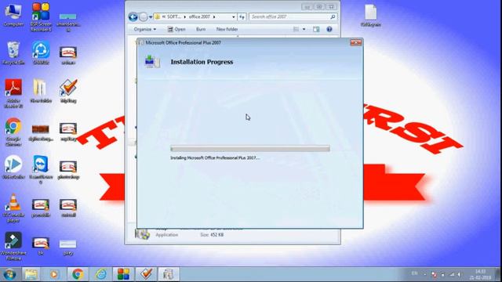Click the Explorer Back arrow button
Image resolution: width=502 pixels, height=282 pixels.
click(133, 16)
